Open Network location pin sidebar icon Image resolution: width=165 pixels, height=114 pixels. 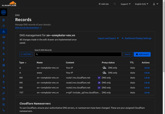(4, 82)
